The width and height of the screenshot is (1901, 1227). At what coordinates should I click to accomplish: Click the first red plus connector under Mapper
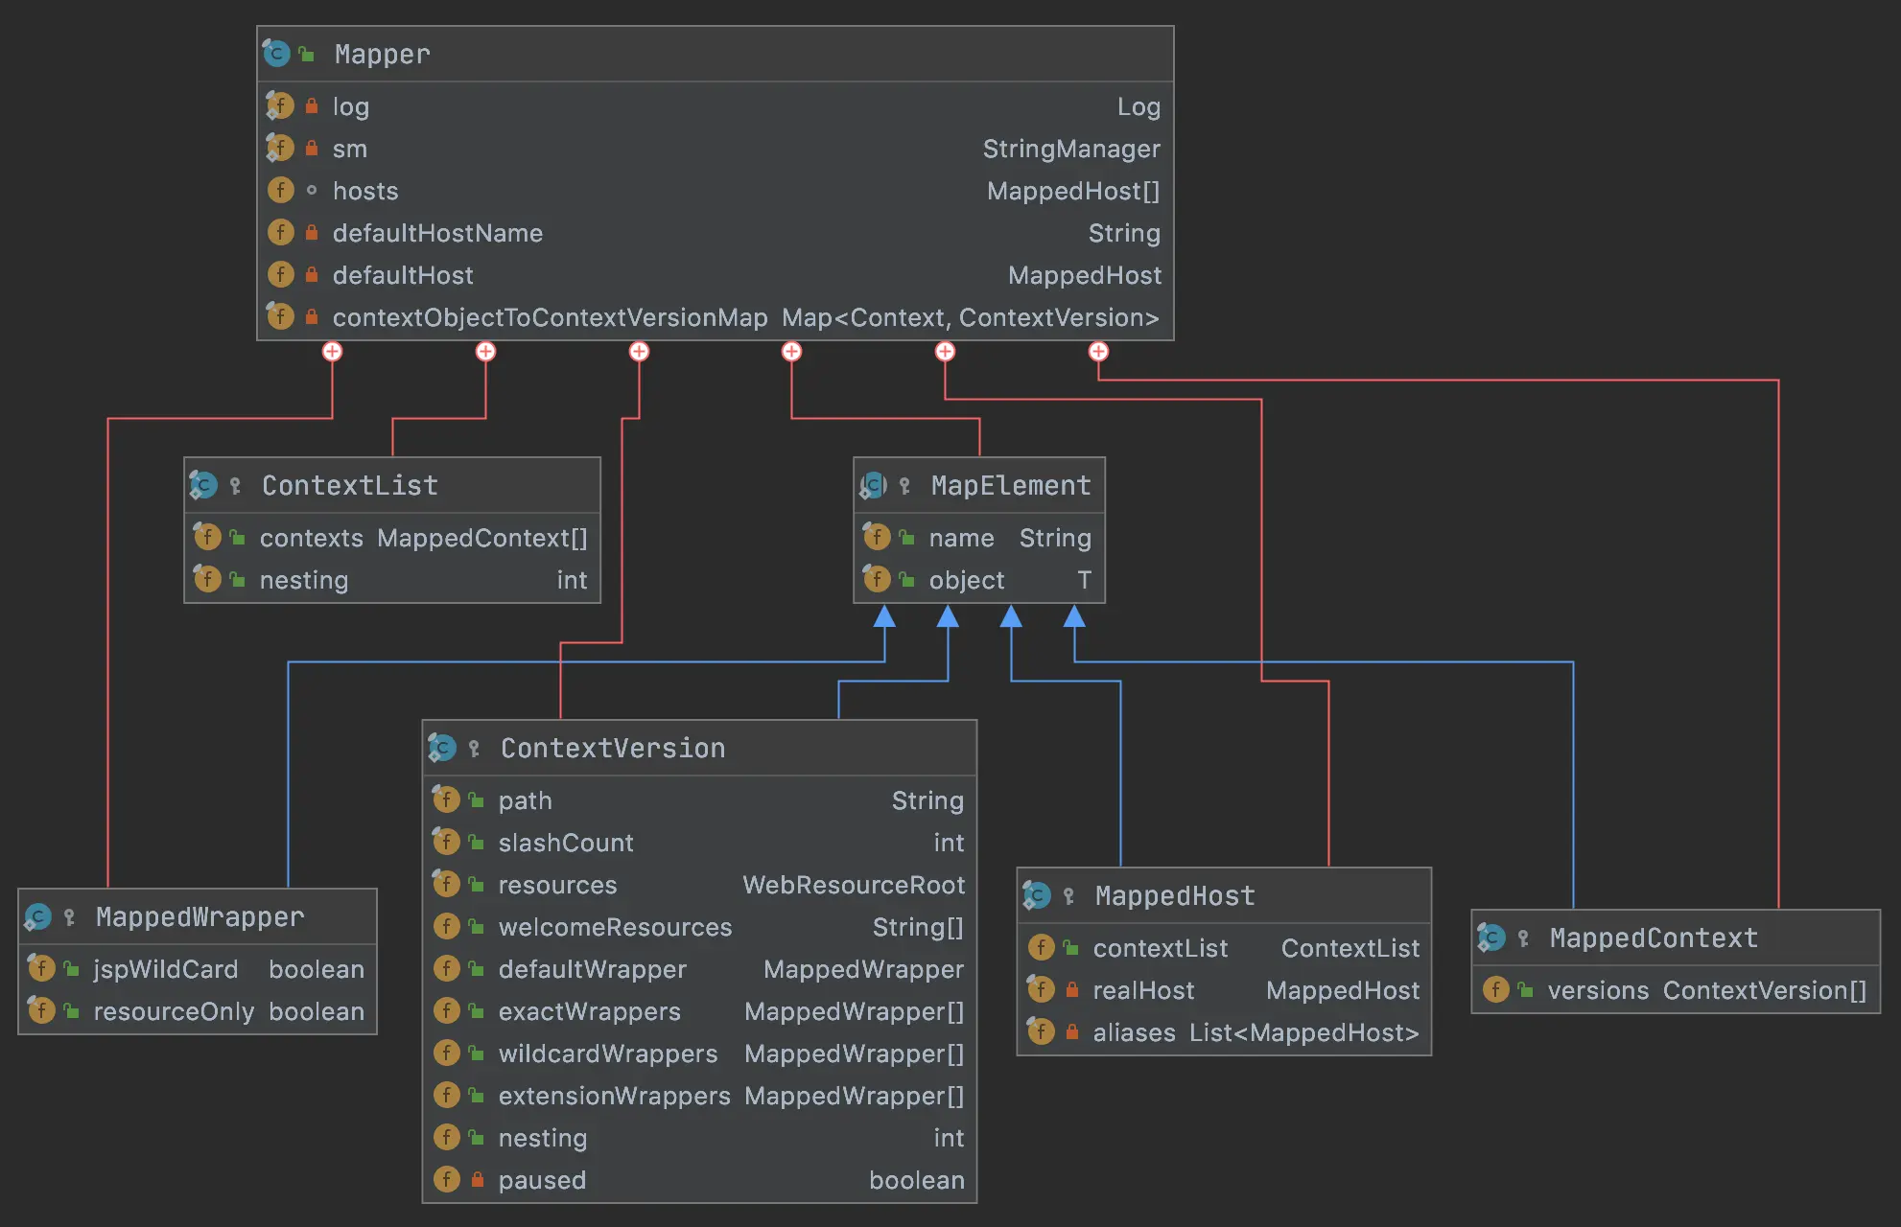point(332,352)
